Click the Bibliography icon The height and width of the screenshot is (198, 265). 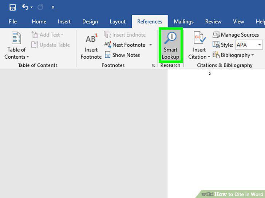(x=216, y=55)
